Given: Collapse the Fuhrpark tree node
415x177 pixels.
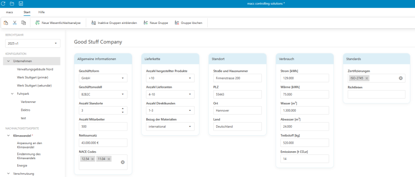Looking at the screenshot, I should click(12, 93).
